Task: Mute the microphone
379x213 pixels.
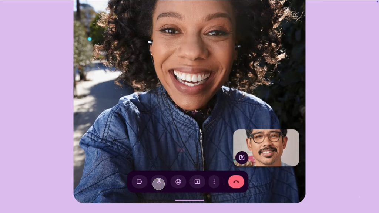Action: click(x=159, y=182)
